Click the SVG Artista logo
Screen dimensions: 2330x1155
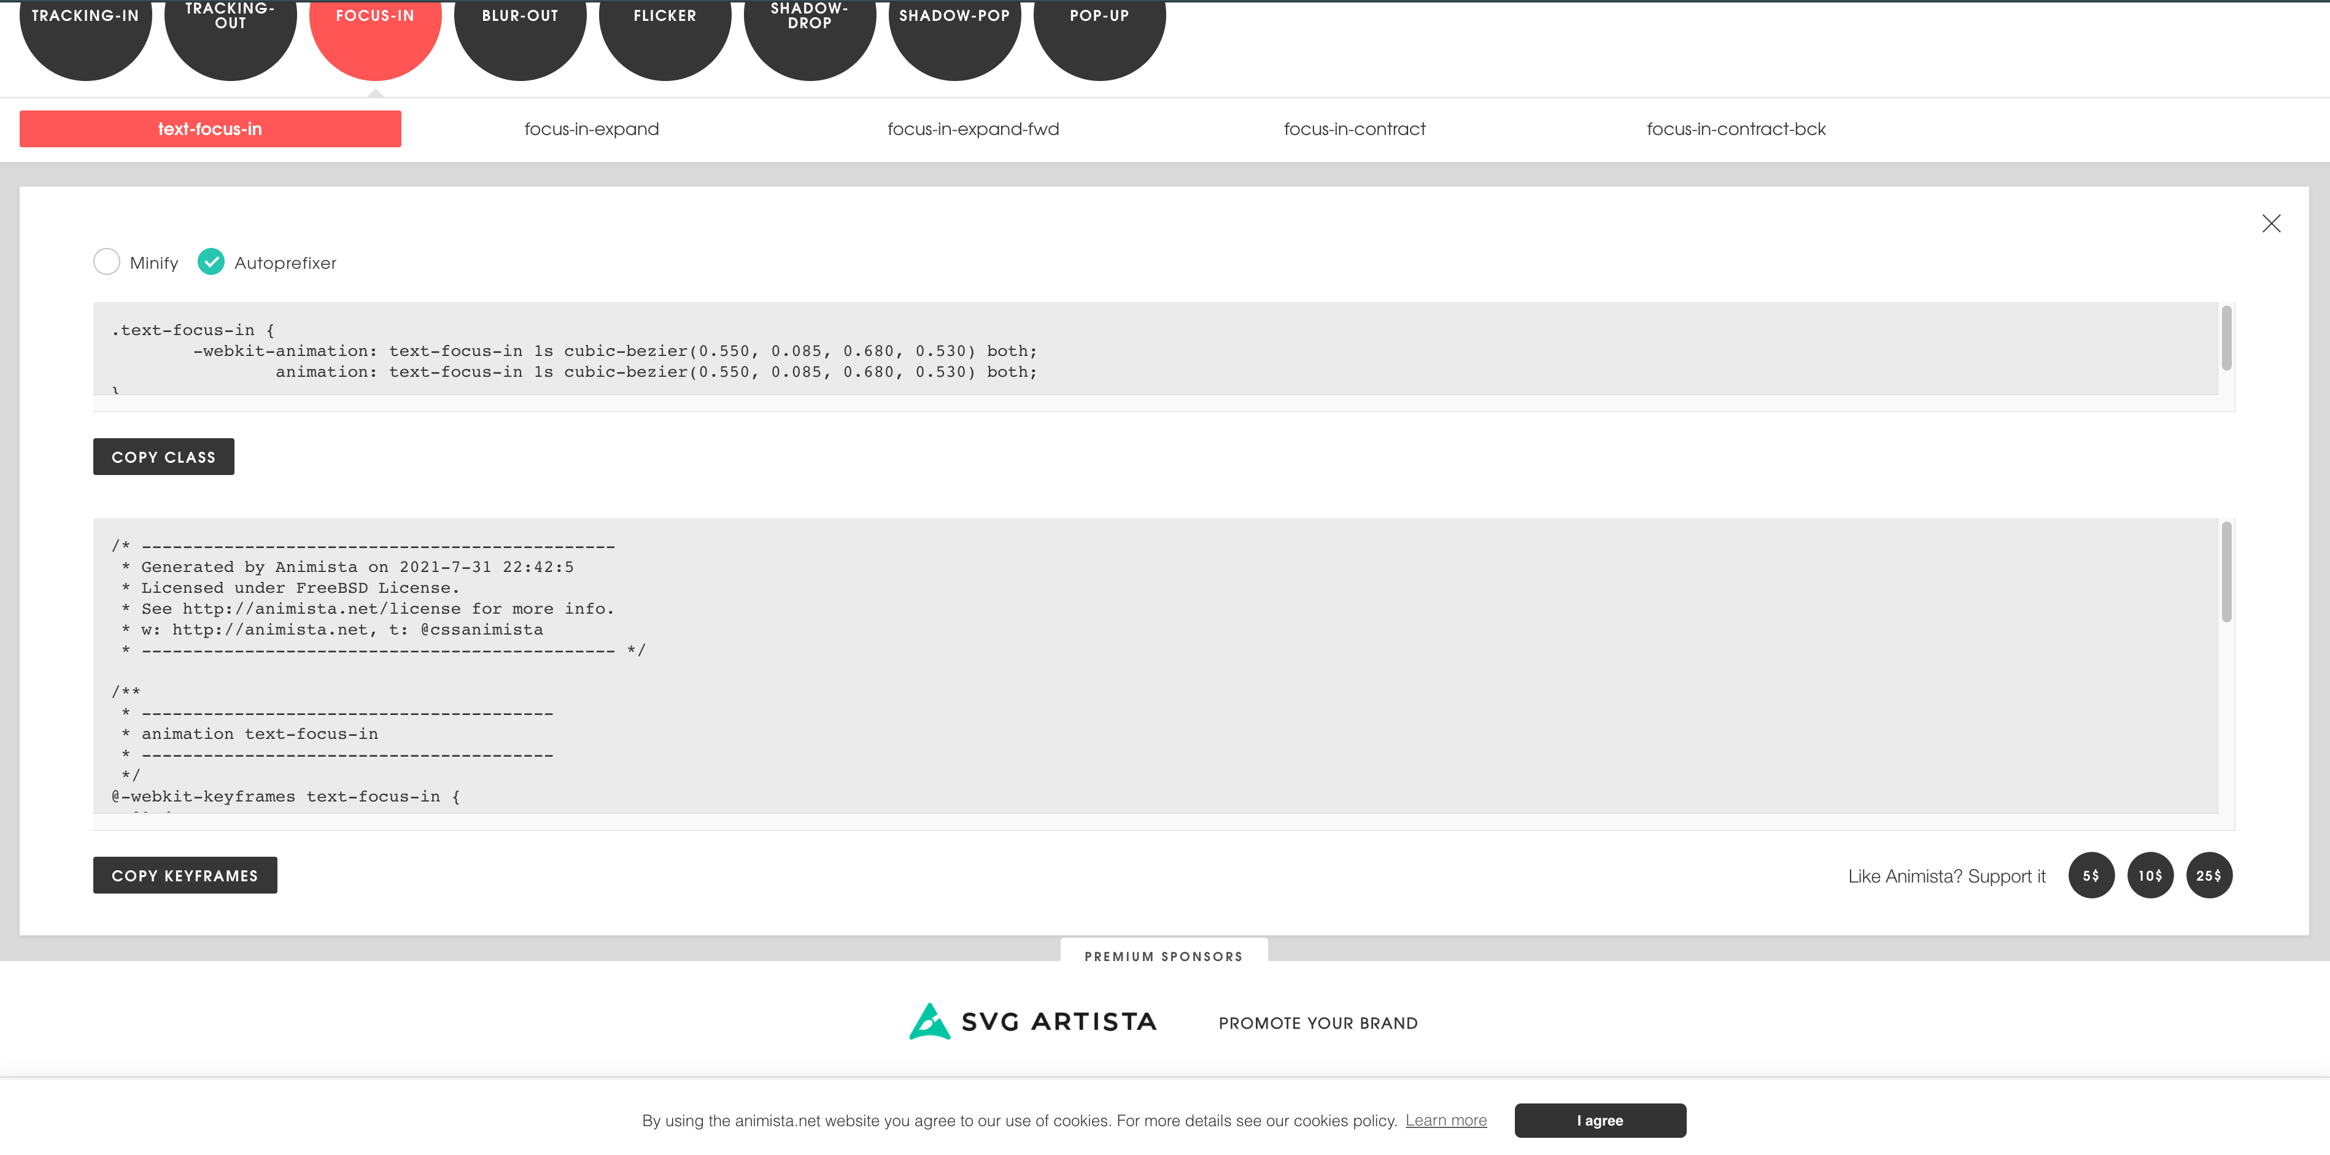coord(1033,1022)
